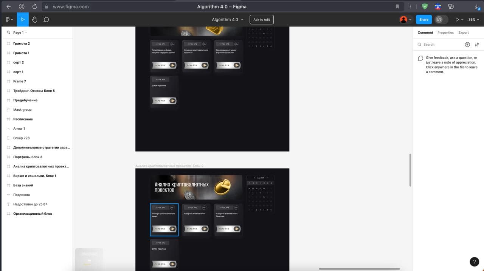The width and height of the screenshot is (484, 271).
Task: Toggle Dev Mode switch
Action: pyautogui.click(x=441, y=20)
